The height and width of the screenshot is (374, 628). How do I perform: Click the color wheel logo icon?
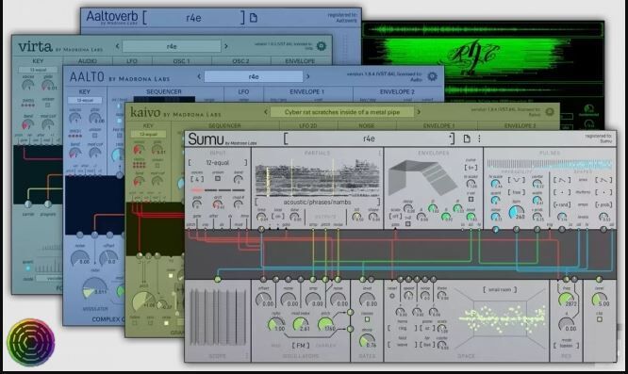point(31,342)
